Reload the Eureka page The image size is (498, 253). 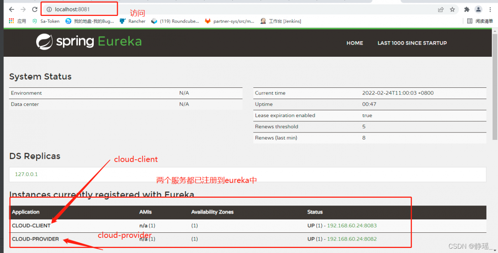(x=35, y=9)
